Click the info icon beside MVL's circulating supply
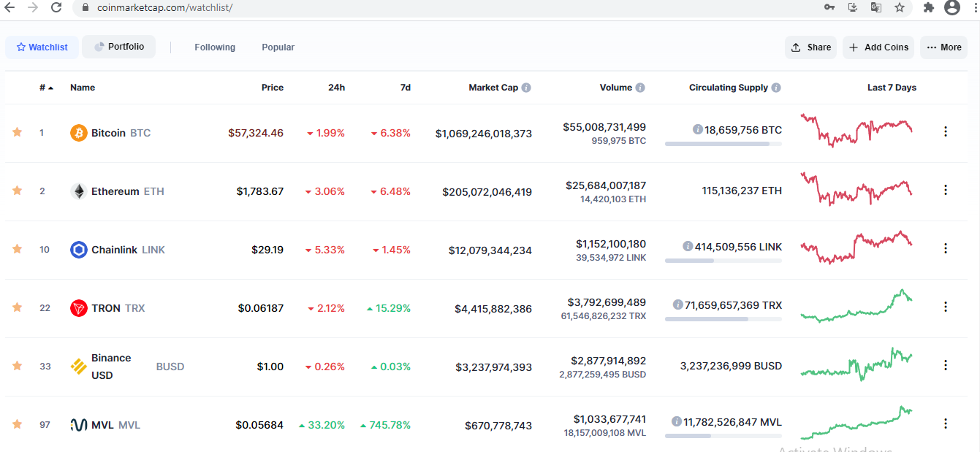The width and height of the screenshot is (980, 452). (677, 422)
